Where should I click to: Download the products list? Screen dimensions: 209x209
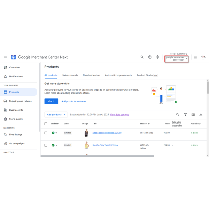click(x=201, y=115)
